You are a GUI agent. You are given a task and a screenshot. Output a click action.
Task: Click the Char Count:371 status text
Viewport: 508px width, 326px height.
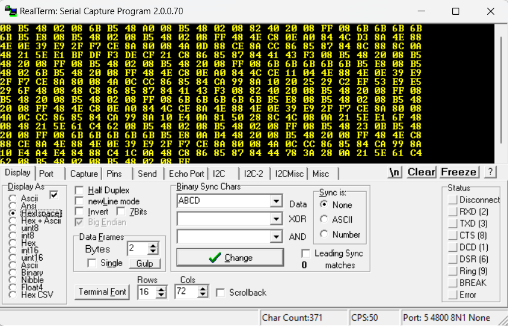tap(292, 318)
